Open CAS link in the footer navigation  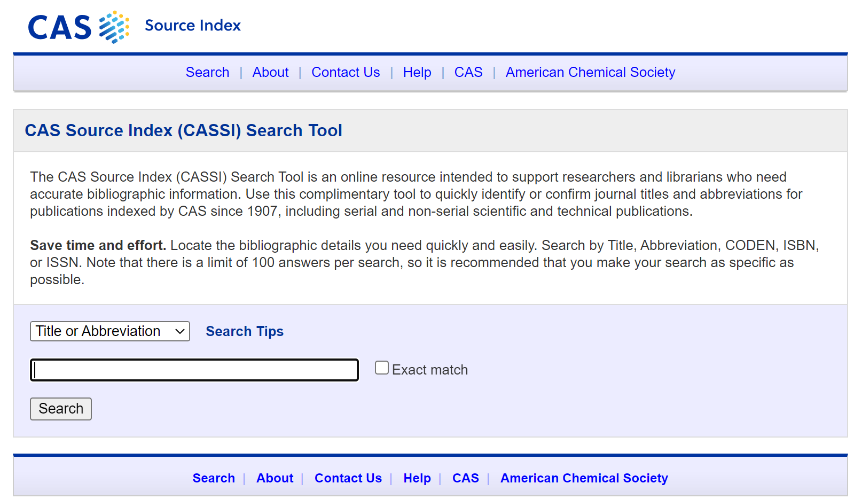[465, 478]
